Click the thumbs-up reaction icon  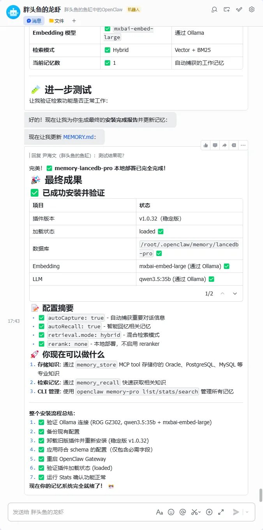[x=206, y=145]
